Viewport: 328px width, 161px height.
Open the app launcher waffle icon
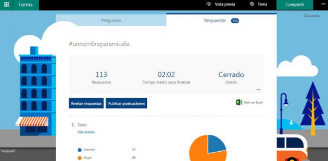coord(6,5)
